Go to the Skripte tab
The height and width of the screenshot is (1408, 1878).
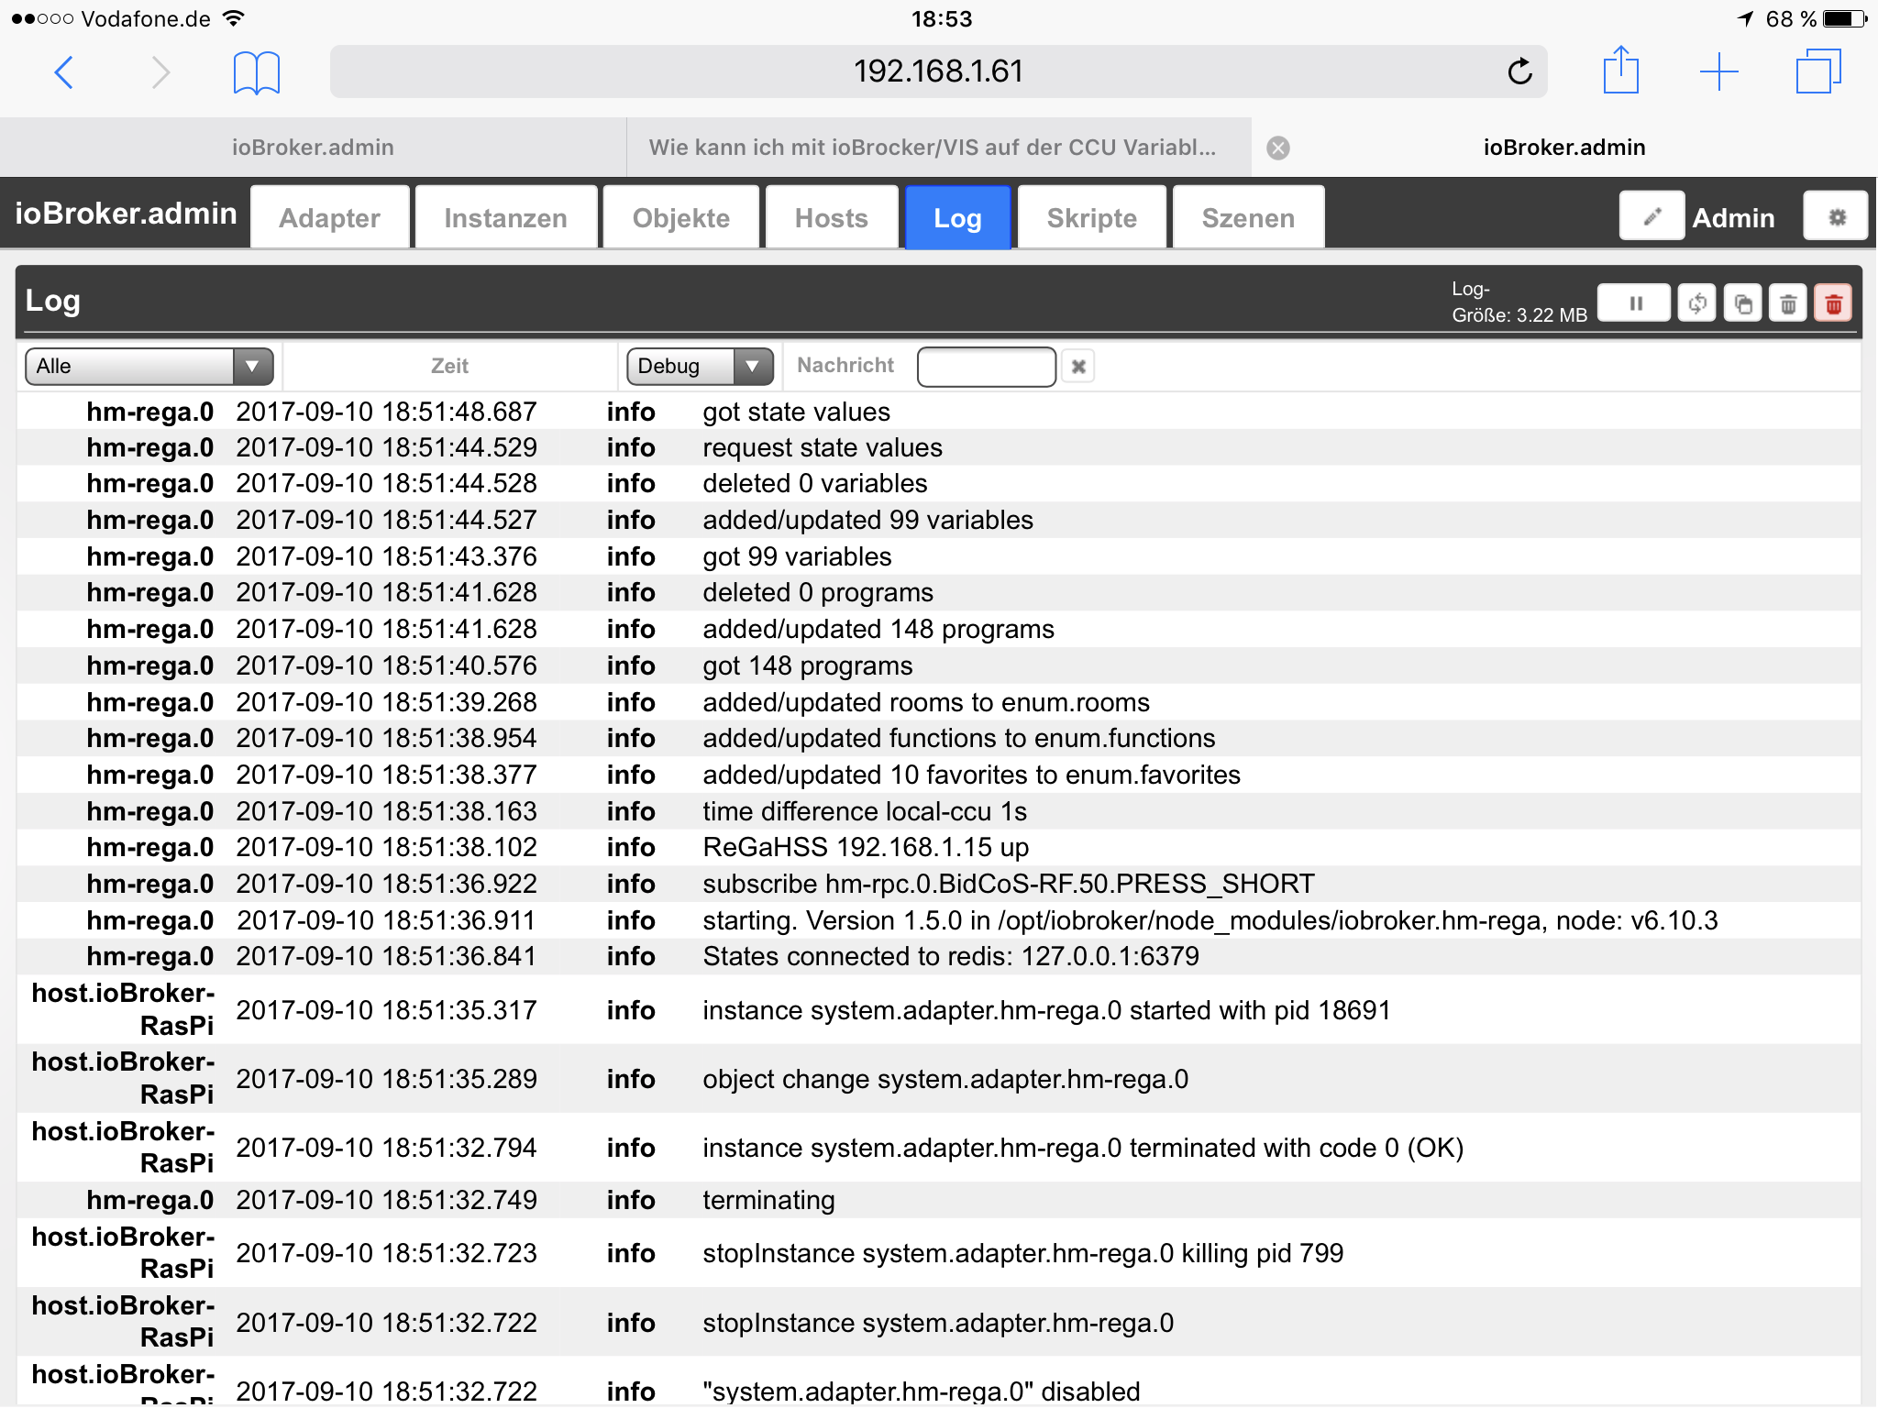pos(1091,218)
